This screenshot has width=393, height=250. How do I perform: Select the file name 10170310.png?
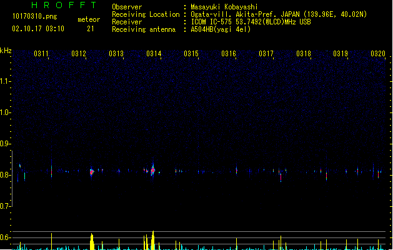pos(35,16)
